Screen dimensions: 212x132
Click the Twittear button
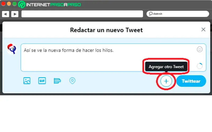click(191, 81)
